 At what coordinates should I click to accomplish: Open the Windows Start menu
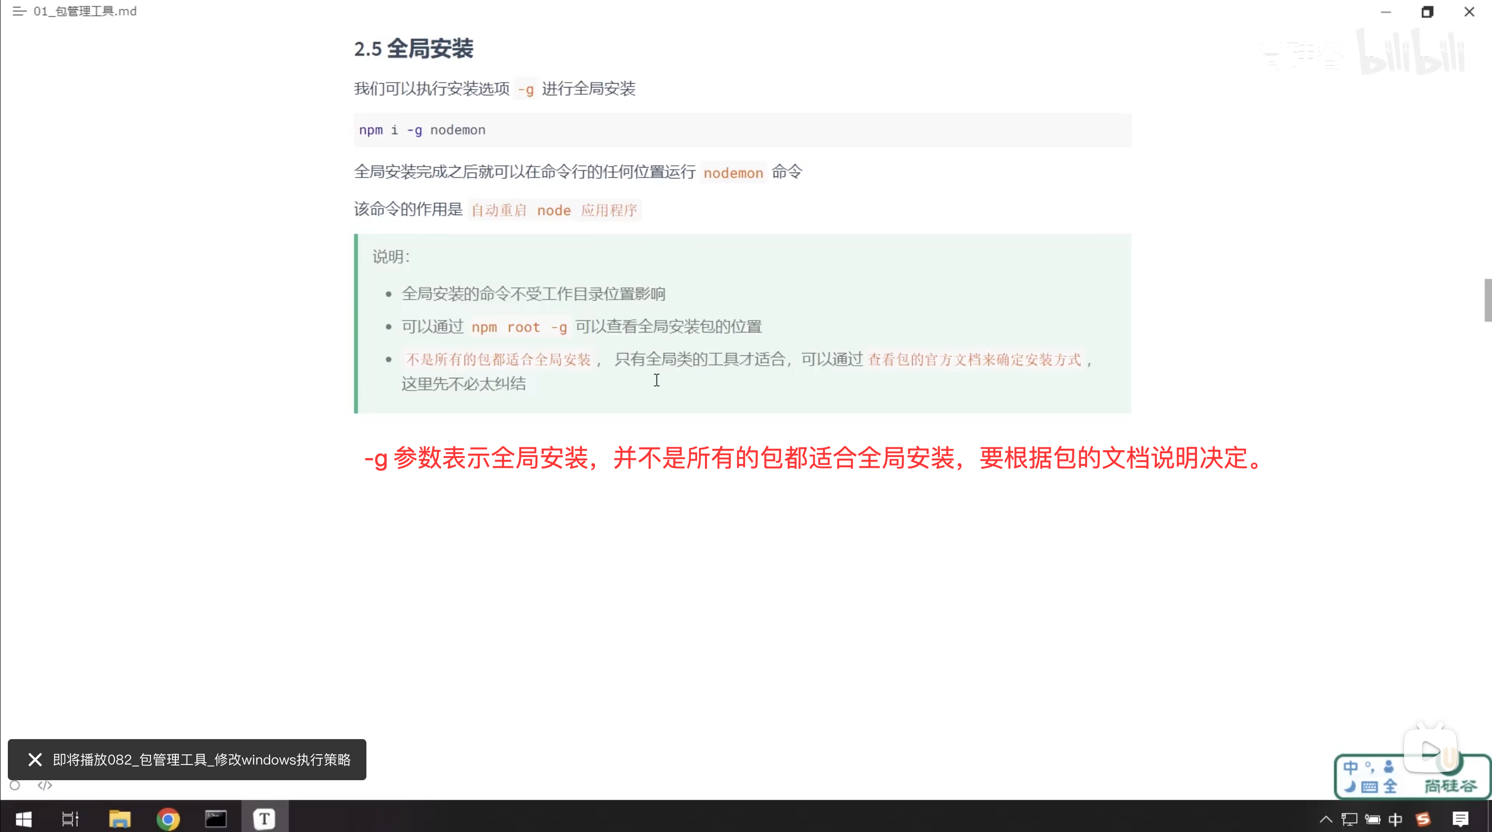pyautogui.click(x=23, y=819)
